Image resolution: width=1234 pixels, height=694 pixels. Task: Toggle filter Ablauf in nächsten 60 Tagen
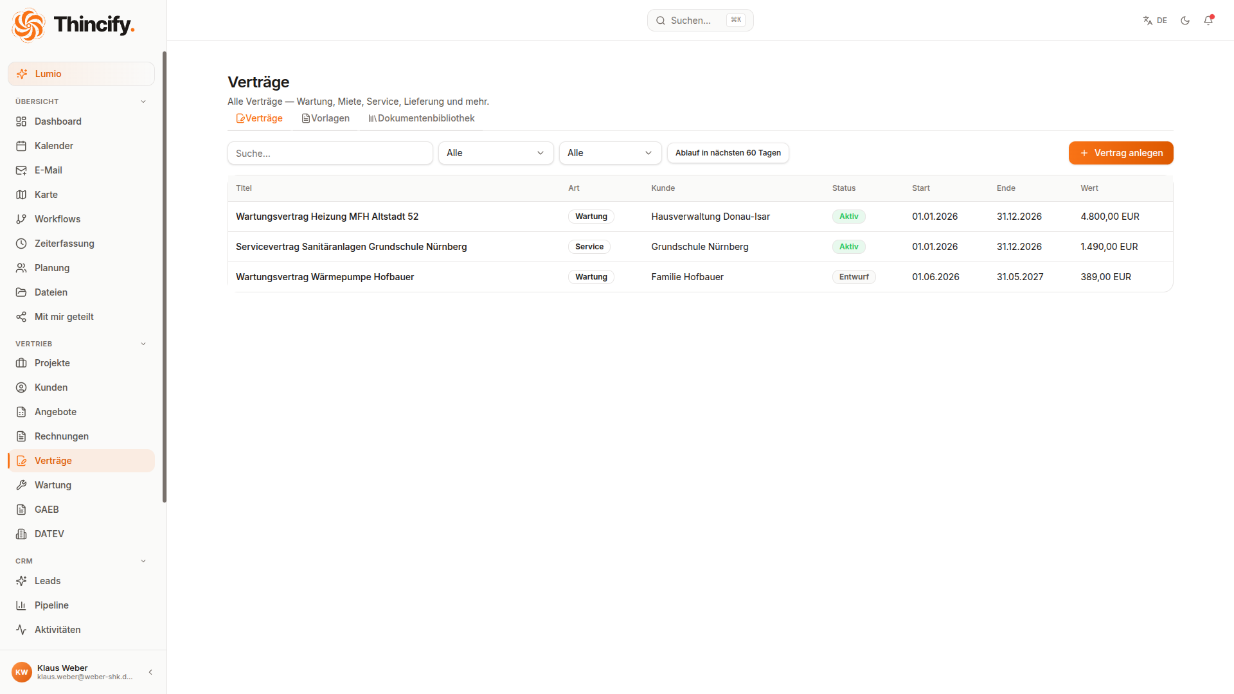pos(728,153)
